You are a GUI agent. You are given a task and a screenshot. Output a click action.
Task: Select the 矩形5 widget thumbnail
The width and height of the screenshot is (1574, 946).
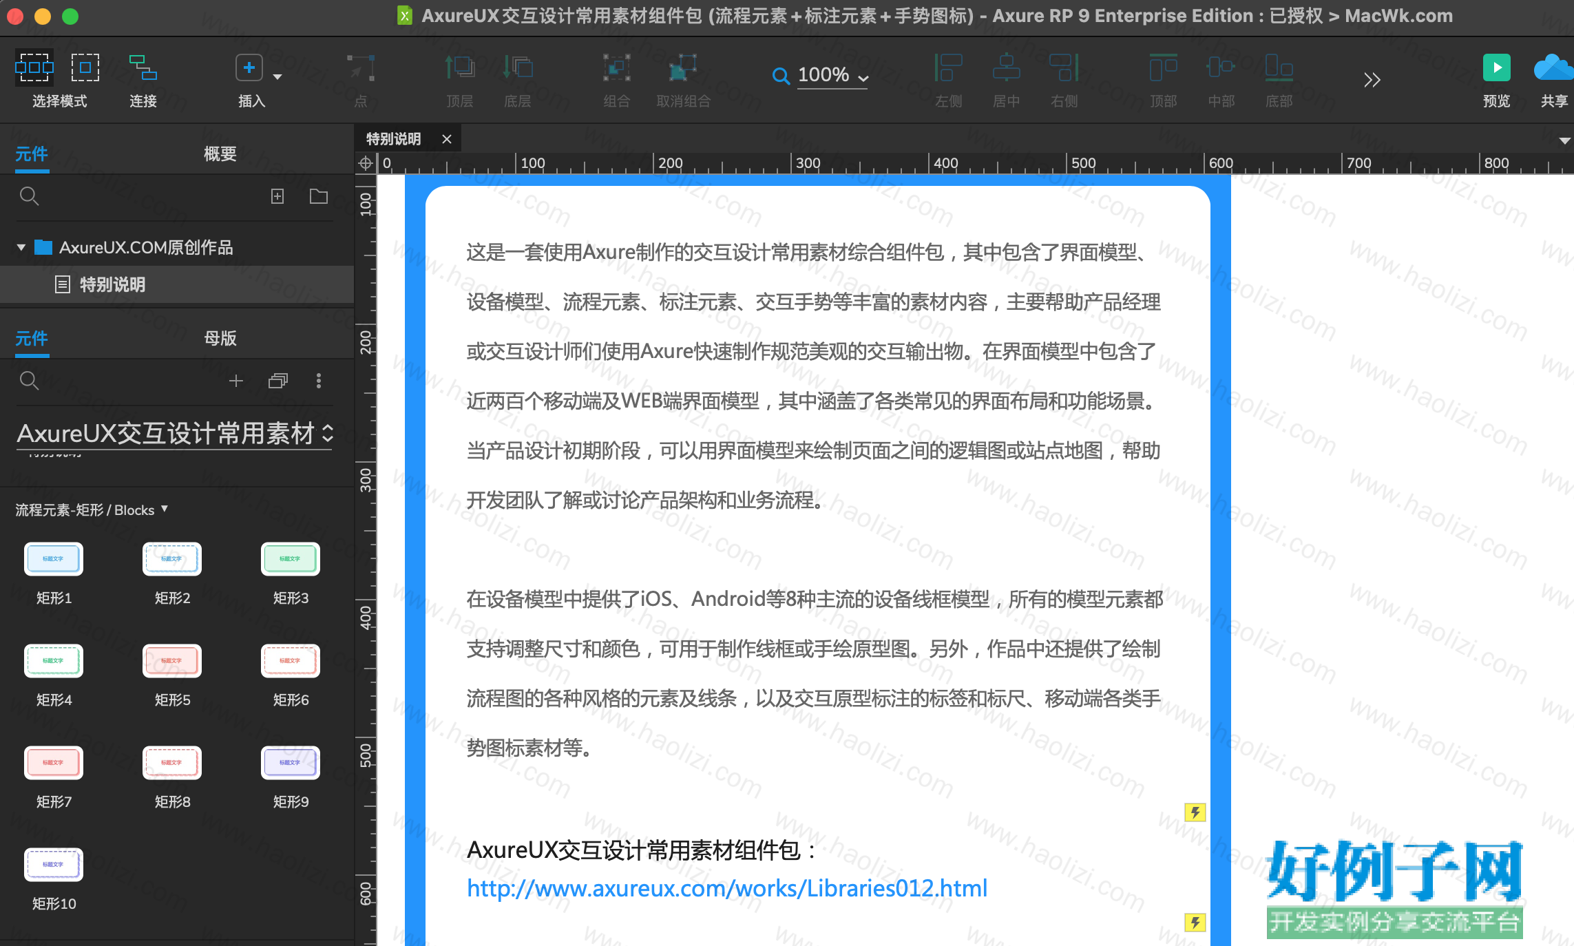172,661
